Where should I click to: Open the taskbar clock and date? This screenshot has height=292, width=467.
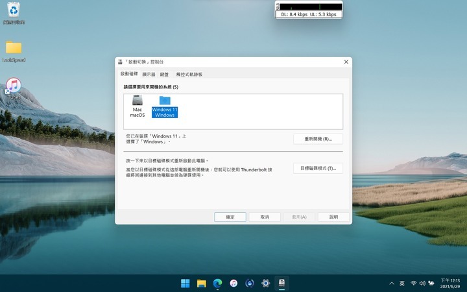[449, 283]
